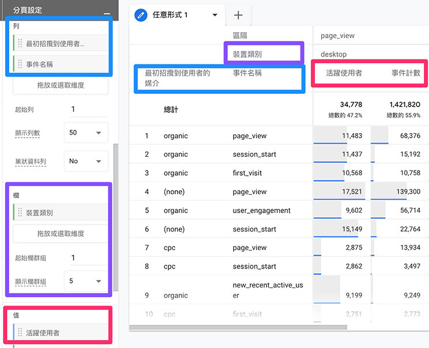Viewport: 429px width, 348px height.
Task: Click new_recent_active_user in row 9
Action: 268,290
